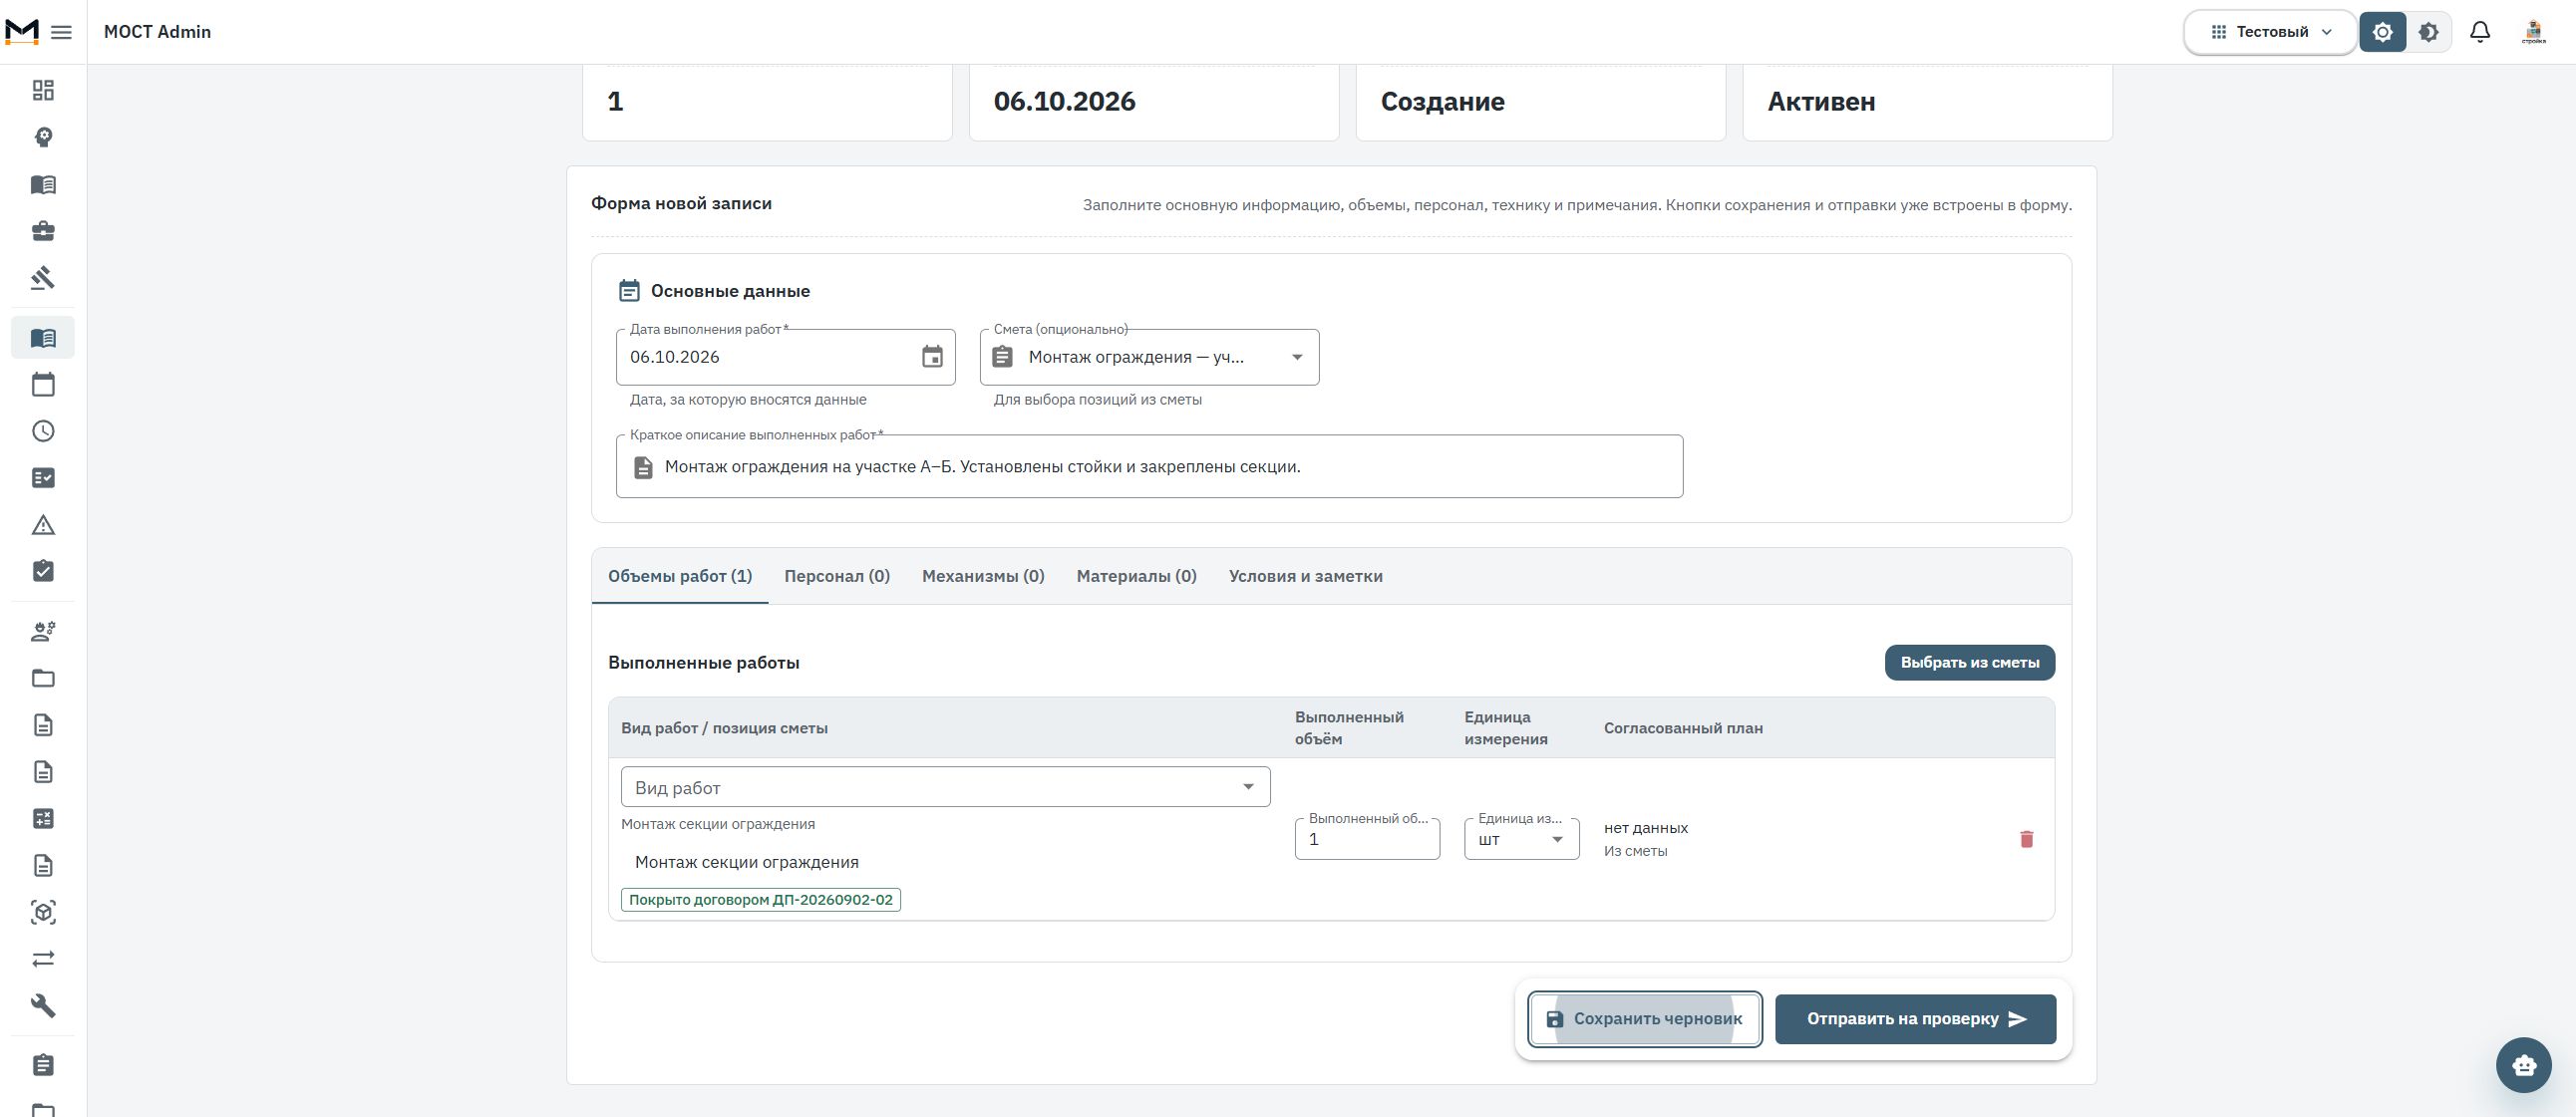Open notifications bell icon

pyautogui.click(x=2480, y=32)
